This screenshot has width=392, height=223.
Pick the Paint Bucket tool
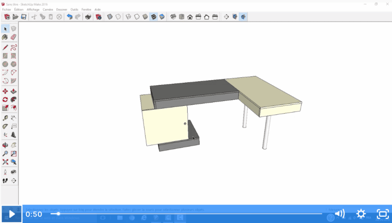[x=5, y=37]
